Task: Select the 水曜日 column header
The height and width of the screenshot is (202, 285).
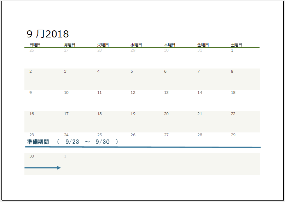Action: tap(136, 45)
